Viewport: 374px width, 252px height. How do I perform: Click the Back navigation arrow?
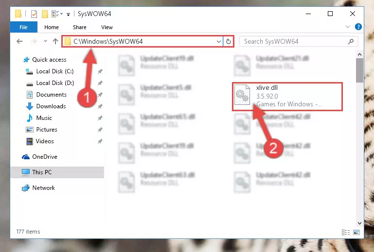tap(19, 41)
